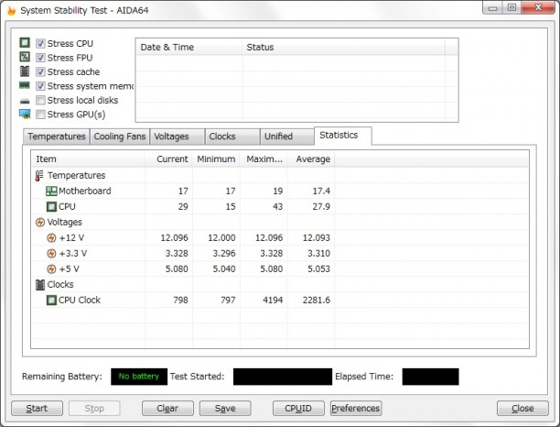Click the CPU chip icon beside Stress CPU
The image size is (560, 427).
pos(25,43)
